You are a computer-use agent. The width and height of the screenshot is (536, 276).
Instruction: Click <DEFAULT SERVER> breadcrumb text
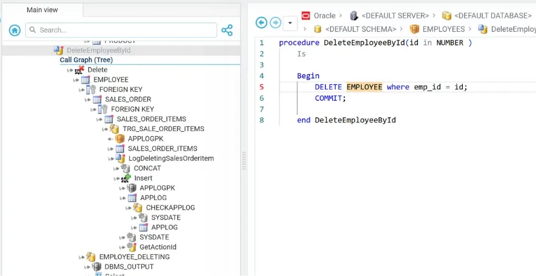(395, 16)
